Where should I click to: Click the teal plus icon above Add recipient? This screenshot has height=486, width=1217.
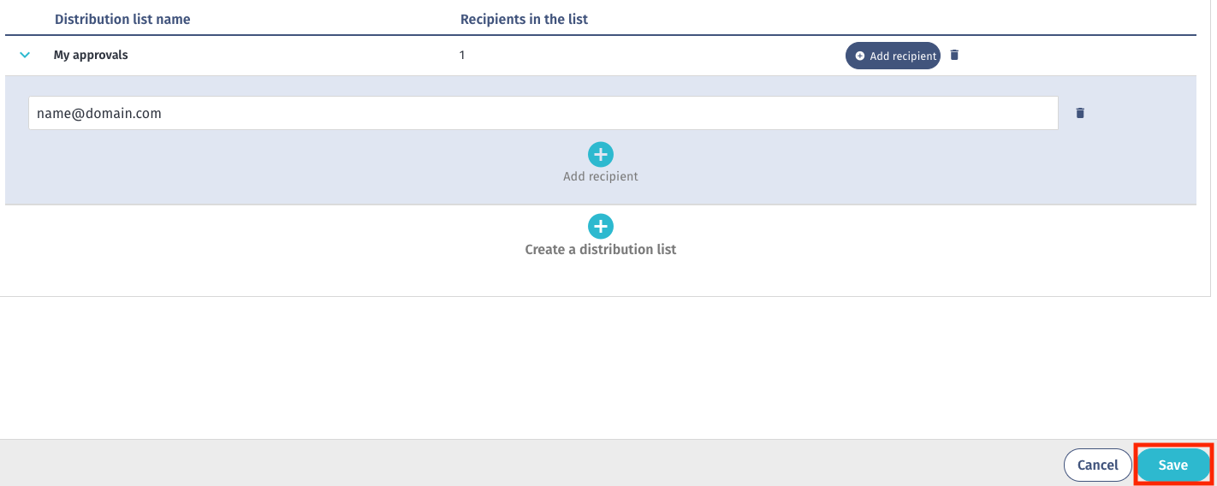pyautogui.click(x=601, y=155)
